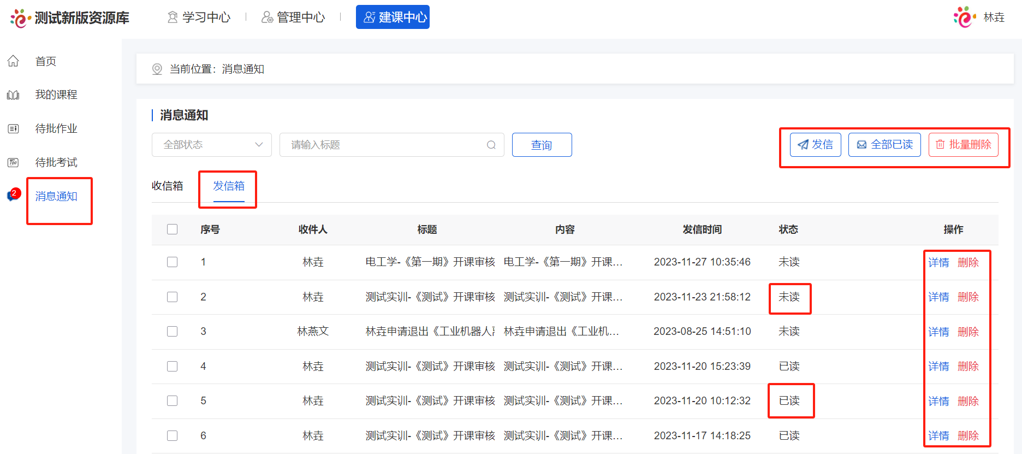Click the trash icon on 批量删除
The width and height of the screenshot is (1022, 454).
point(940,144)
